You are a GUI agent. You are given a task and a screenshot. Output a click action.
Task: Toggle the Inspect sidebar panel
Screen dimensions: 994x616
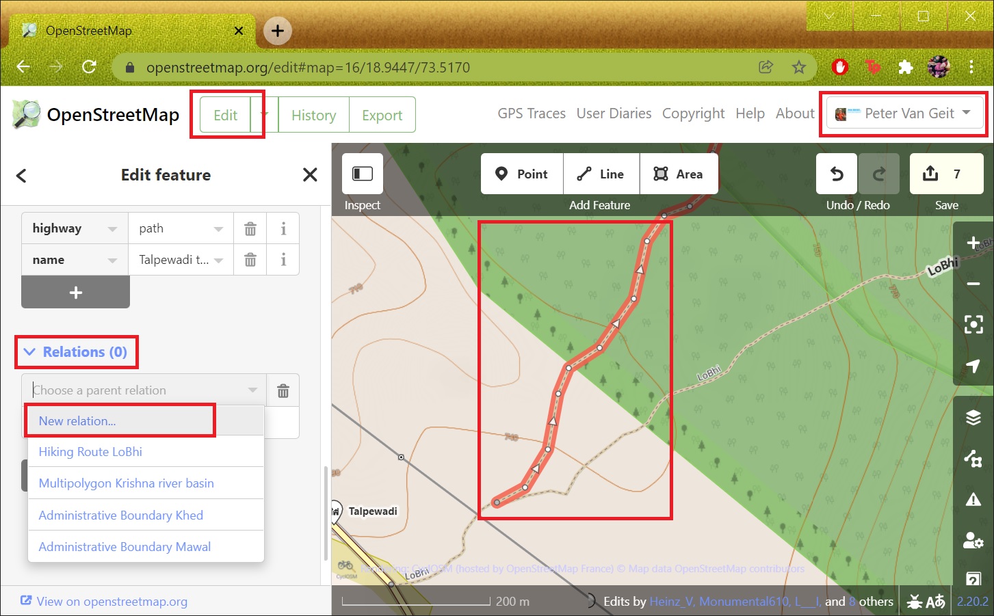(363, 174)
